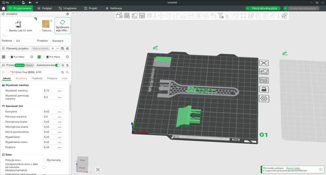Open the Prędkość settings tab
Image resolution: width=326 pixels, height=175 pixels.
pyautogui.click(x=37, y=78)
